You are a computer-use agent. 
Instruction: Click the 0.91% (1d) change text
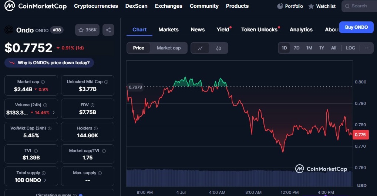tap(73, 48)
